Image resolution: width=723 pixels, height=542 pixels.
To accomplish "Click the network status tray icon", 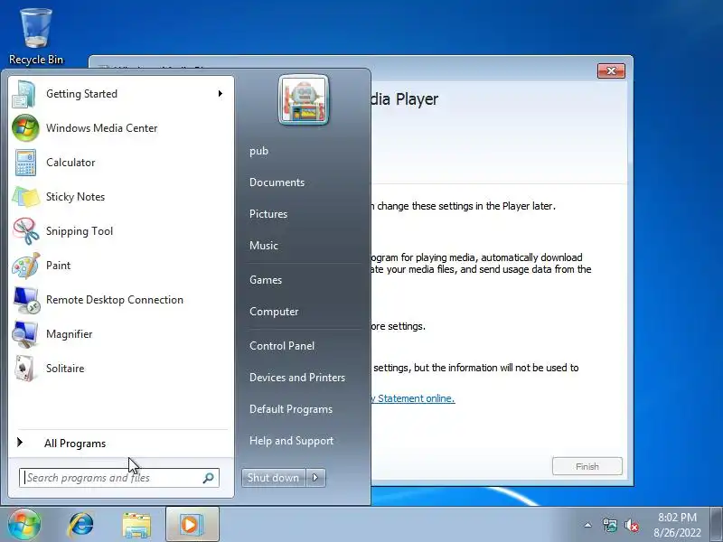I will coord(609,525).
